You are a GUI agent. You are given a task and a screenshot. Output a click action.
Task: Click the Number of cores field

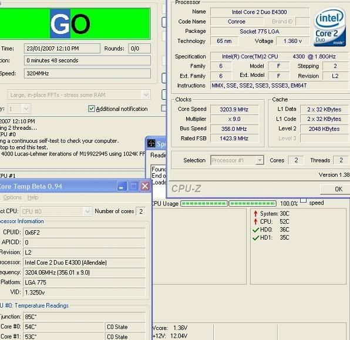(x=140, y=211)
